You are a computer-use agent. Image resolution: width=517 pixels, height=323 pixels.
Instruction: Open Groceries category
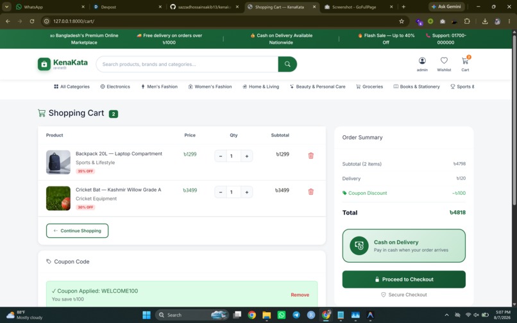(369, 87)
